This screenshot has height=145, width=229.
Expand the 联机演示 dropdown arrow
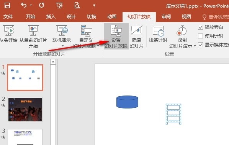(62, 46)
